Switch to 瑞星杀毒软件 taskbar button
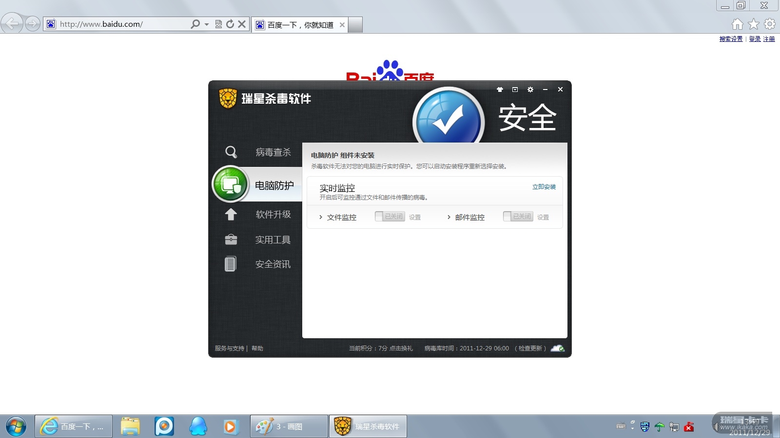 [x=368, y=427]
